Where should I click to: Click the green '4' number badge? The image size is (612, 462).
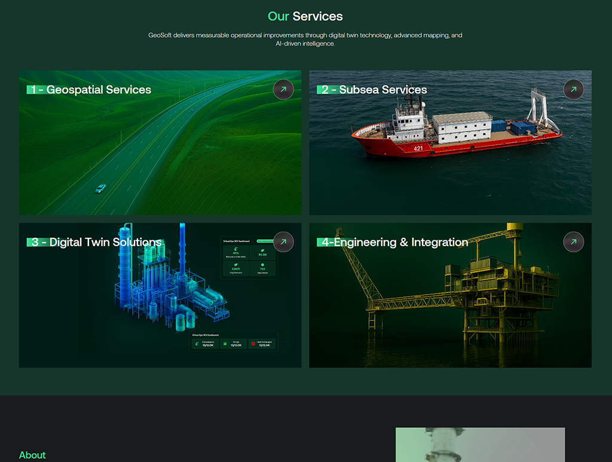324,242
